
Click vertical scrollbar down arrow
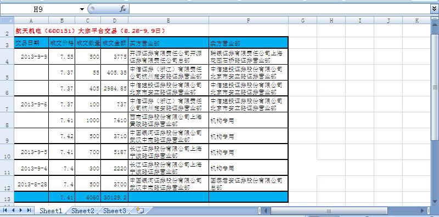click(435, 201)
